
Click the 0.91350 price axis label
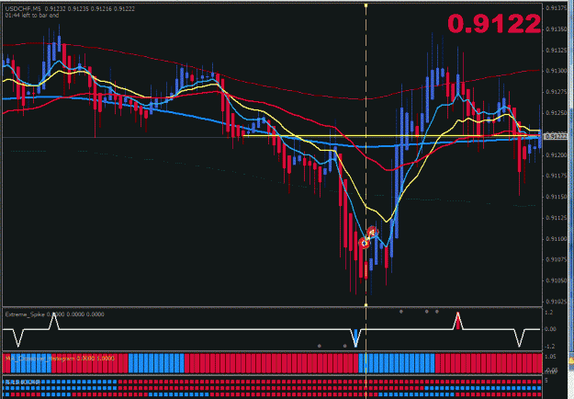click(x=556, y=28)
